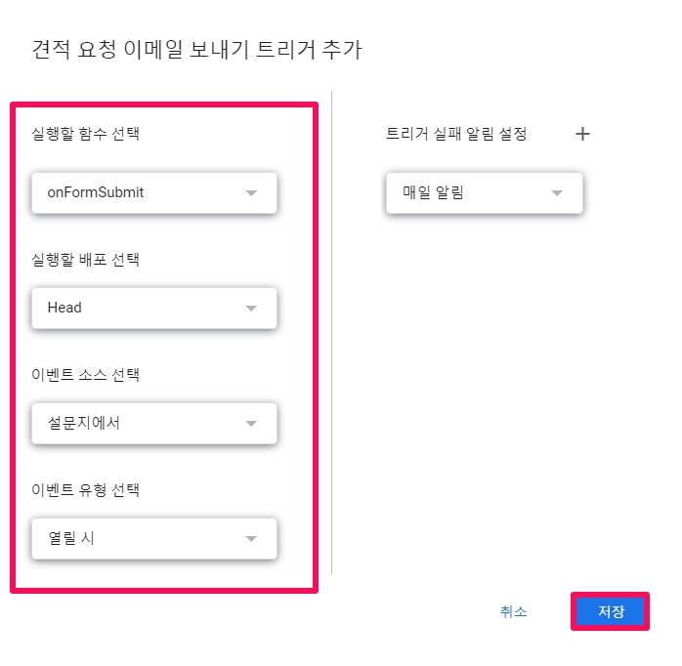Click the arrow icon in onFormSubmit dropdown
The width and height of the screenshot is (682, 666).
tap(251, 193)
